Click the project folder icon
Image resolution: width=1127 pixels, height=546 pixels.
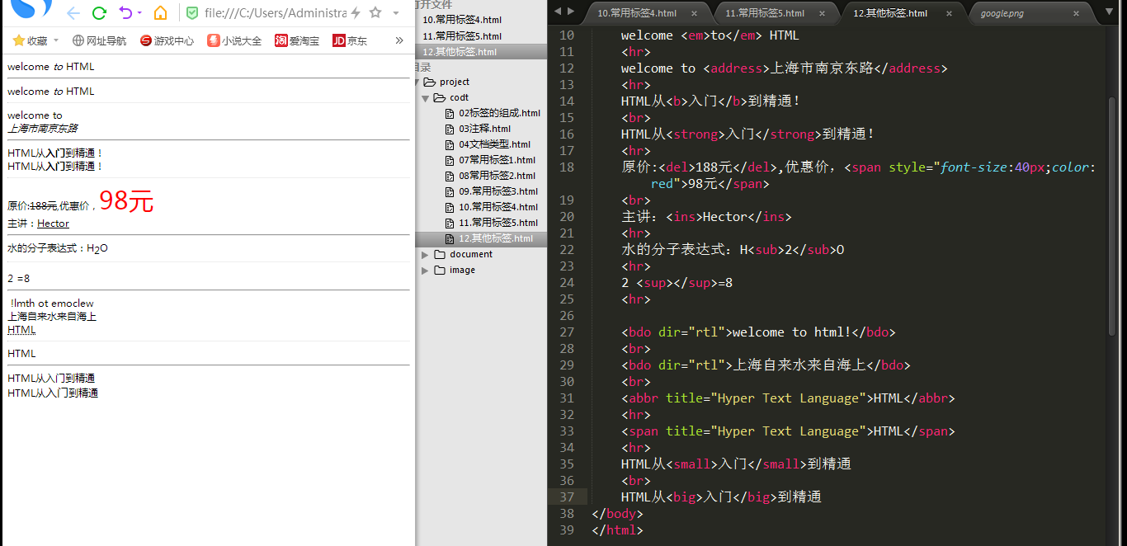coord(429,82)
